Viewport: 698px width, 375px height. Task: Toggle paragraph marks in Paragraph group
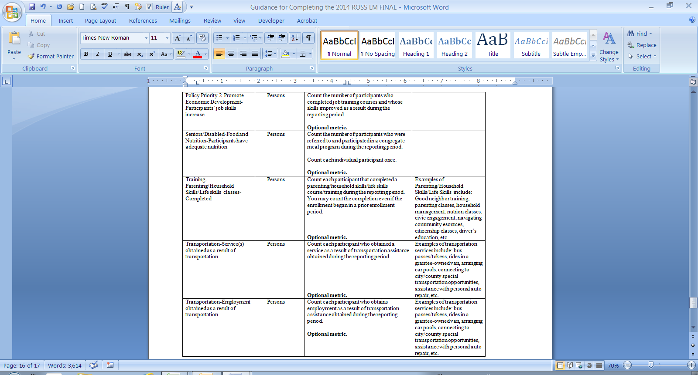tap(308, 38)
